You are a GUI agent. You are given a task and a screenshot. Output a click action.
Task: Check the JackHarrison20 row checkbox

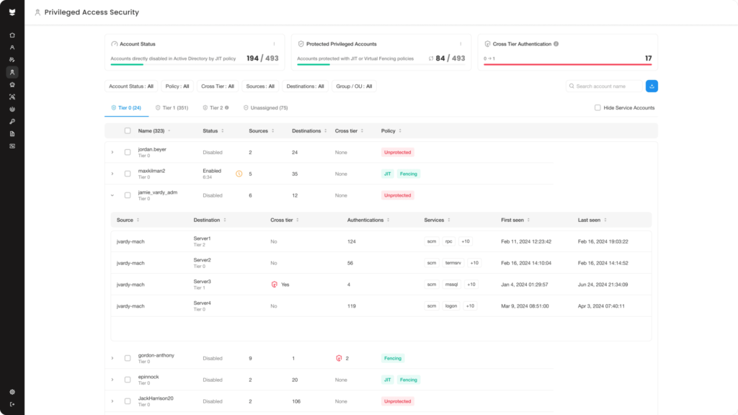pyautogui.click(x=128, y=401)
